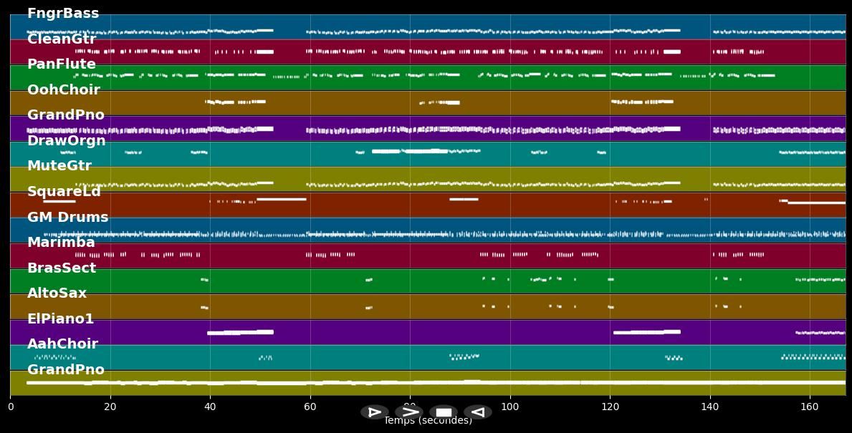Select the ElPiano1 track label
Screen dimensions: 852x433
click(x=61, y=319)
